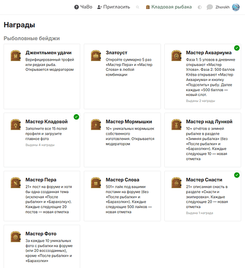245x268 pixels.
Task: Select the Мастер Аквариума badge icon
Action: tap(177, 56)
